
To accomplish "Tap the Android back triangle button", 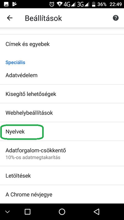I will 96,212.
